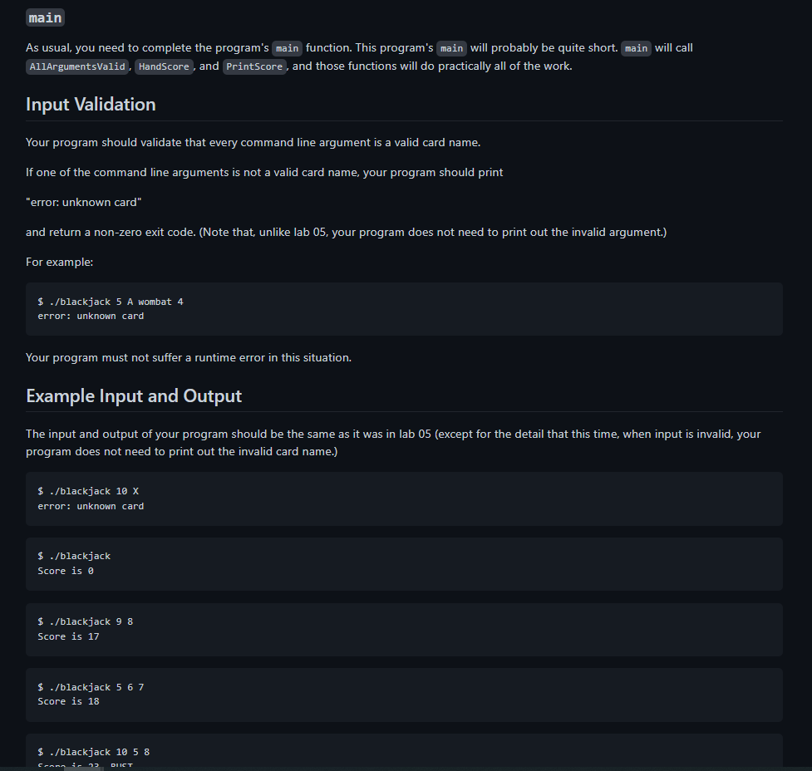The height and width of the screenshot is (771, 812).
Task: Click the horizontal scrollbar thumb at bottom
Action: [84, 769]
